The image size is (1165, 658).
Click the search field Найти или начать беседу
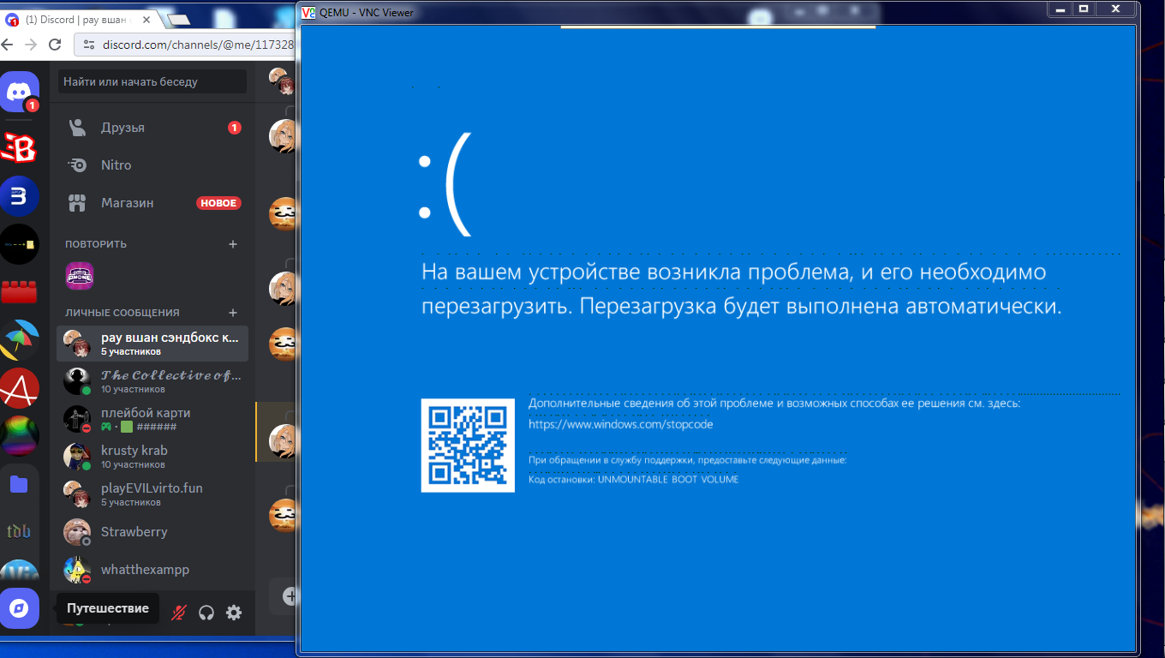coord(152,81)
